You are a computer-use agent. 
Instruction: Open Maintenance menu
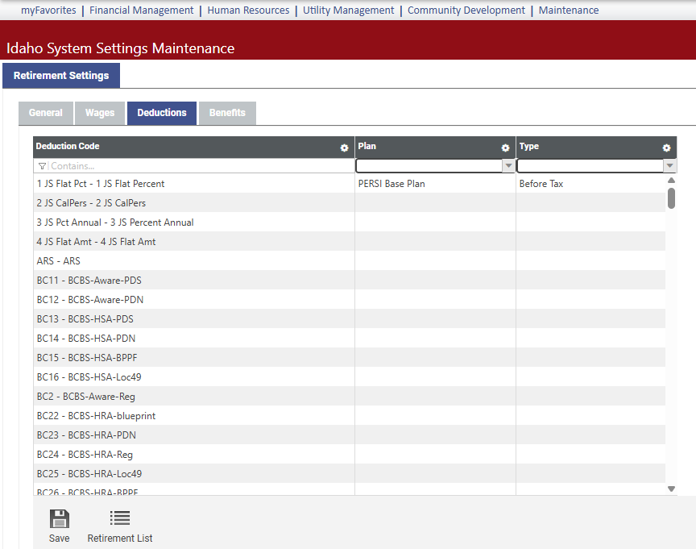pyautogui.click(x=569, y=10)
